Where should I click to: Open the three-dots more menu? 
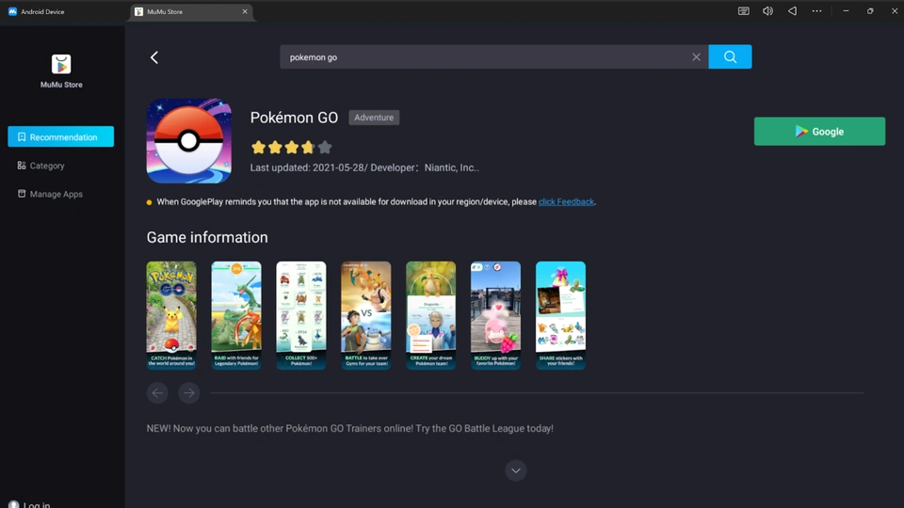[816, 11]
